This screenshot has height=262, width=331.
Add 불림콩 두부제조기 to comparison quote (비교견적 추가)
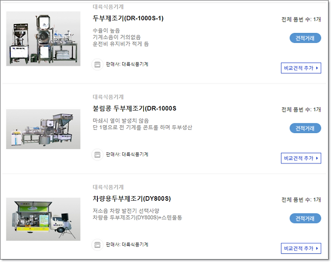pos(301,158)
